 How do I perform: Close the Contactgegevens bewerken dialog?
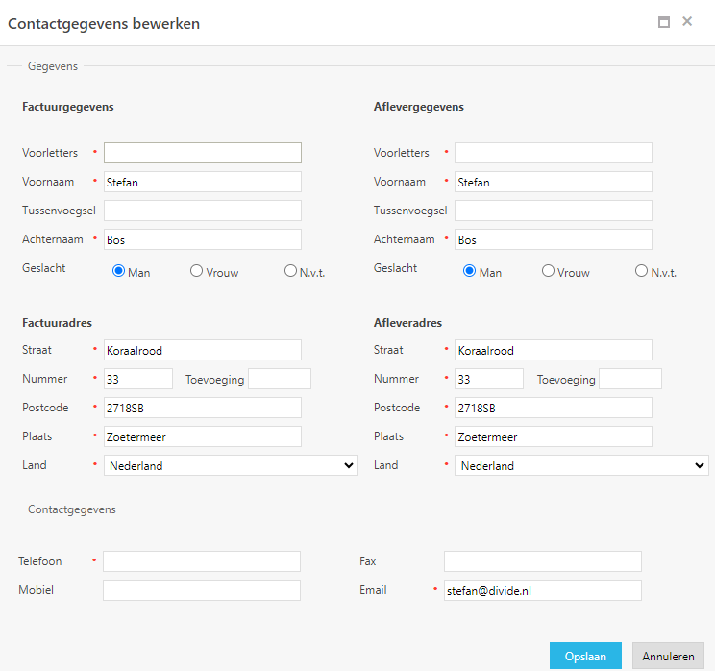coord(687,21)
